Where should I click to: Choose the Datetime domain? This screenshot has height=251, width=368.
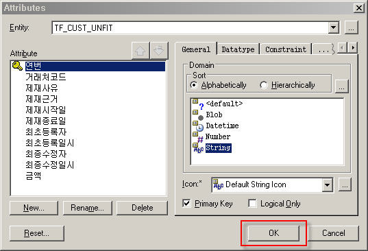coord(222,125)
